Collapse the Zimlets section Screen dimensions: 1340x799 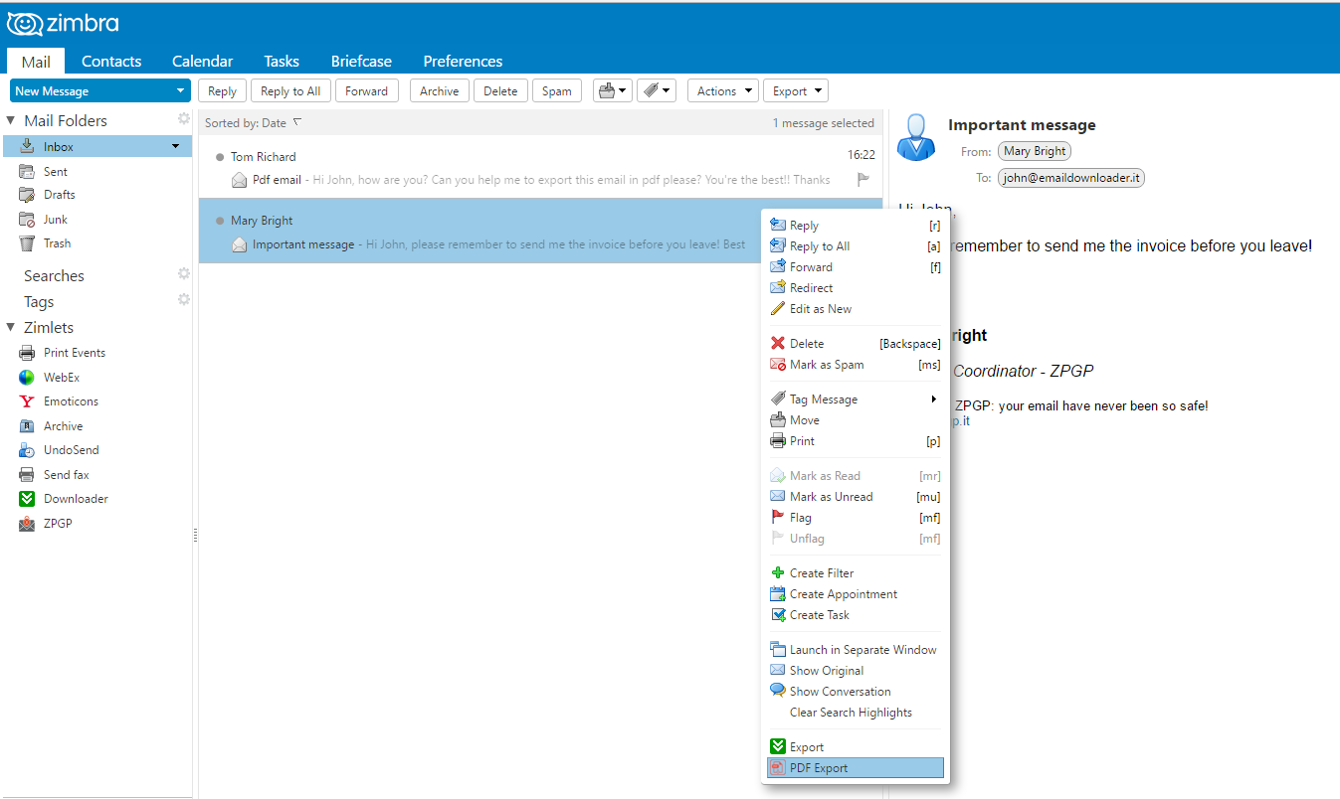coord(11,327)
